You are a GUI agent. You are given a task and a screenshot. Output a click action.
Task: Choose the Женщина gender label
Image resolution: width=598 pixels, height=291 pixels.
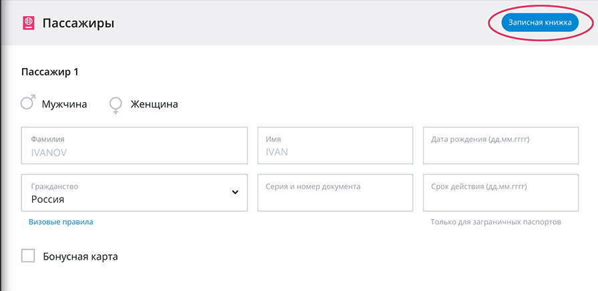pyautogui.click(x=154, y=104)
